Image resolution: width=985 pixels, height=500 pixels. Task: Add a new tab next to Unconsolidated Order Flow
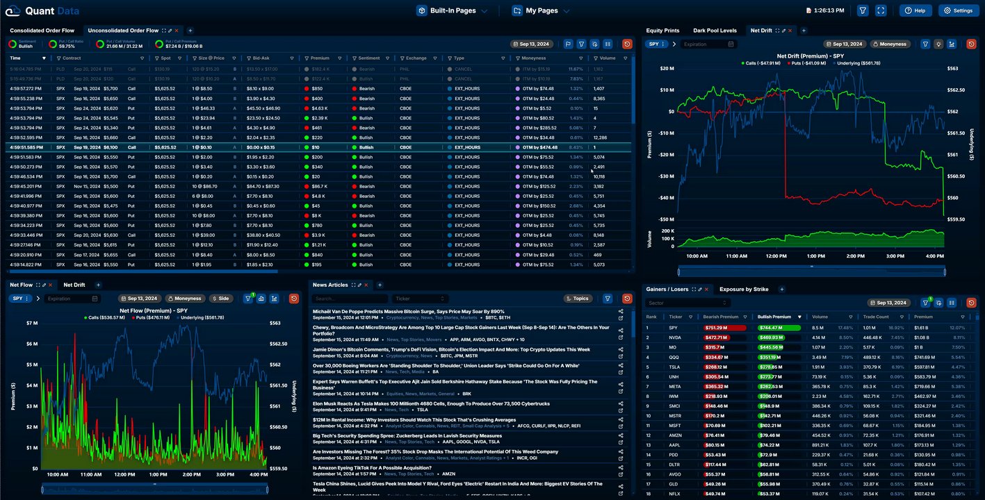[x=190, y=31]
